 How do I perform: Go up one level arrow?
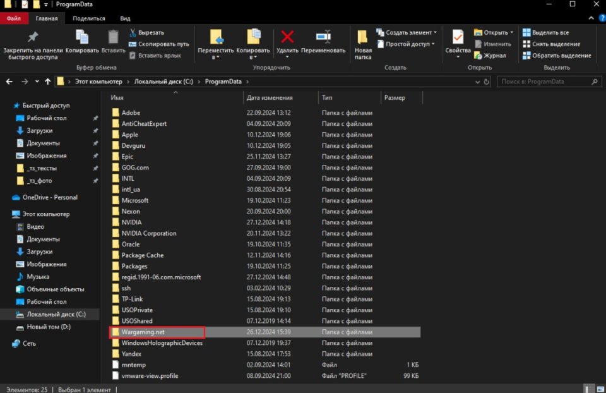[47, 82]
